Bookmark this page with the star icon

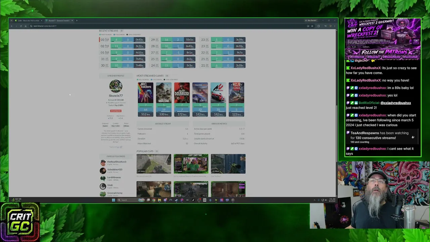312,26
